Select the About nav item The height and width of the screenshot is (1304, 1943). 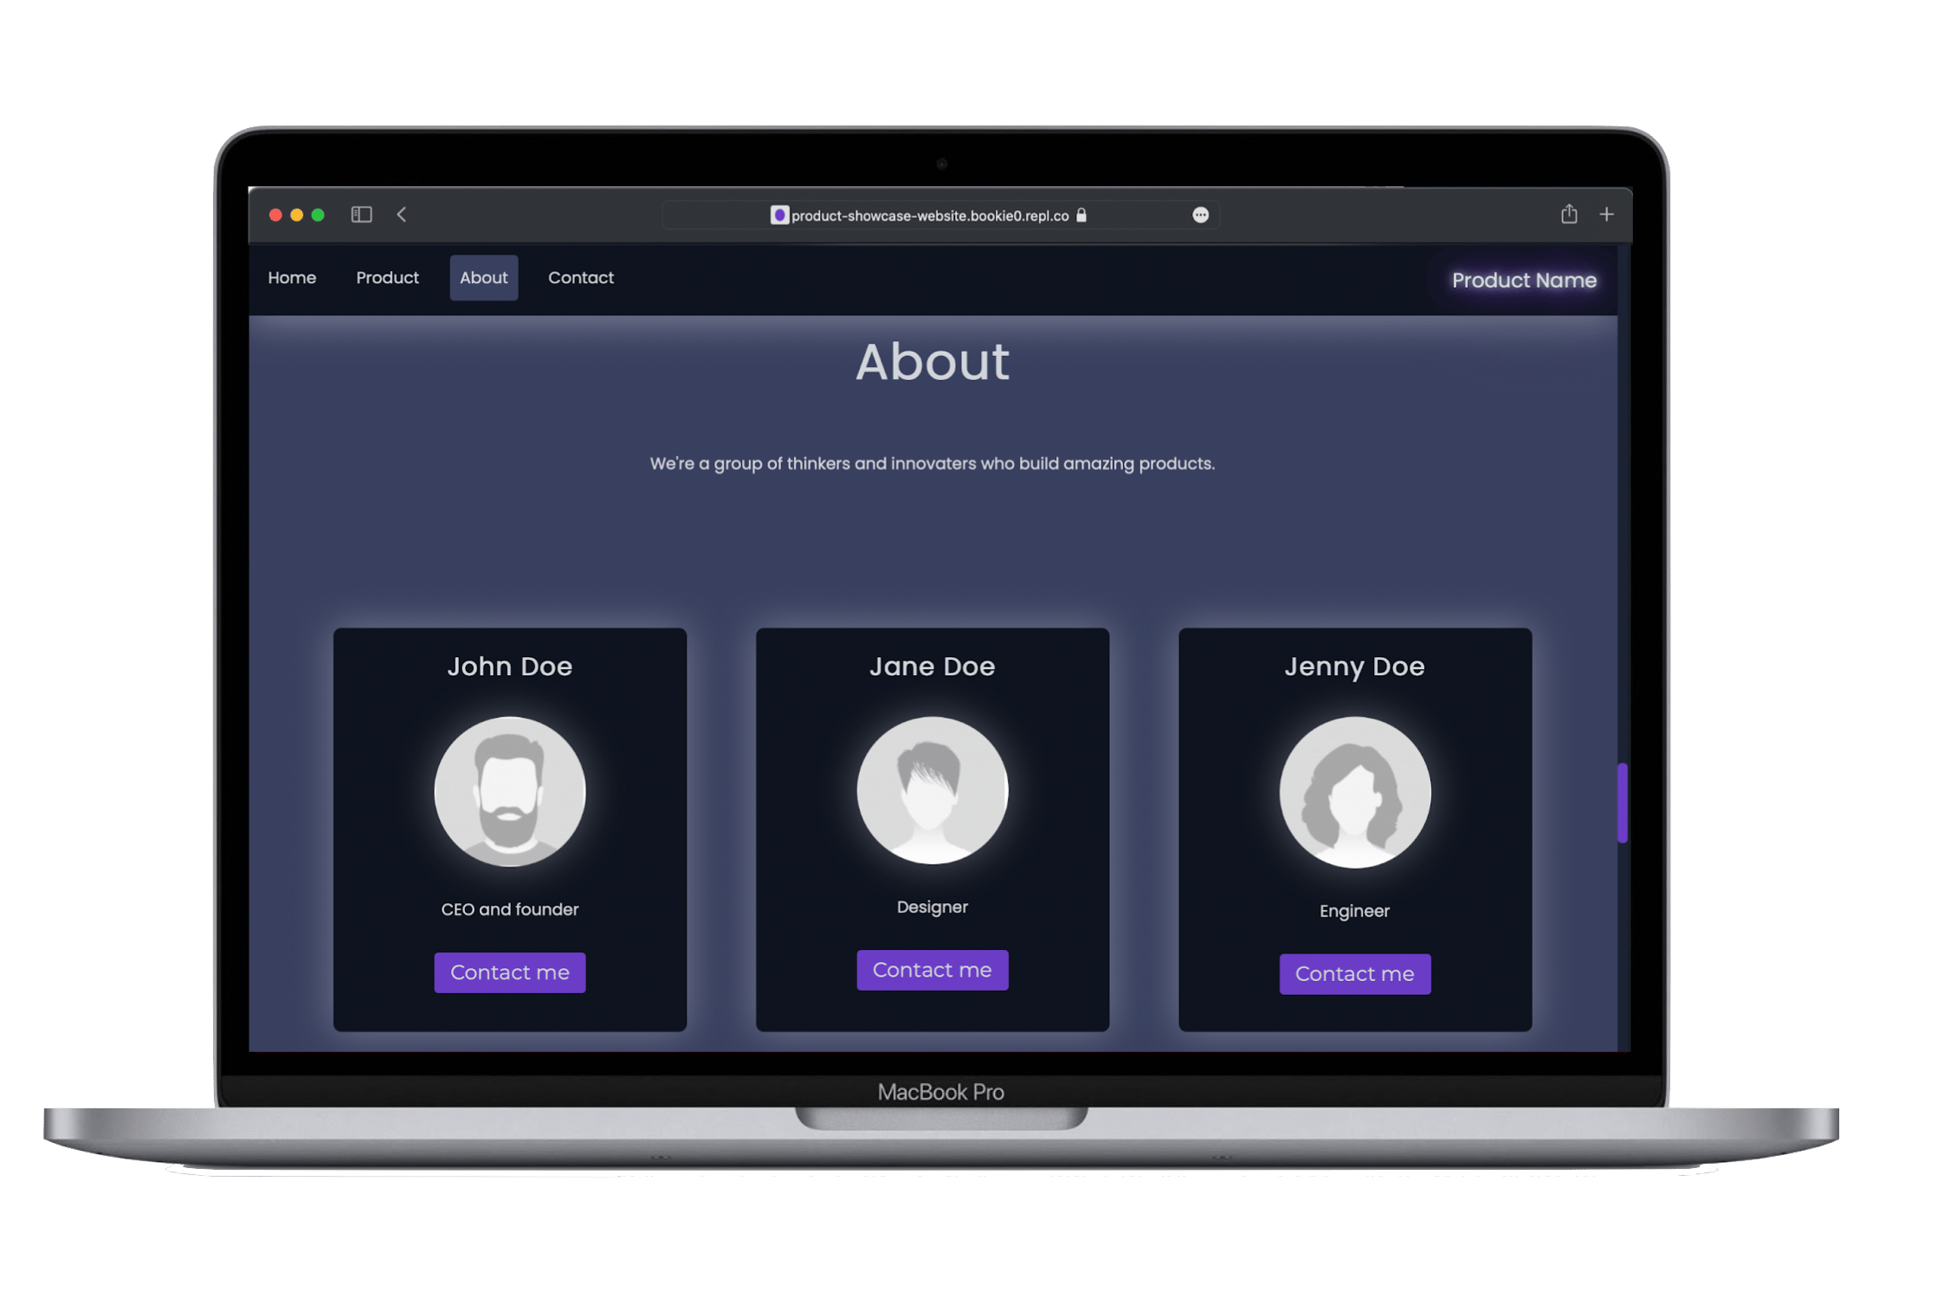[483, 278]
